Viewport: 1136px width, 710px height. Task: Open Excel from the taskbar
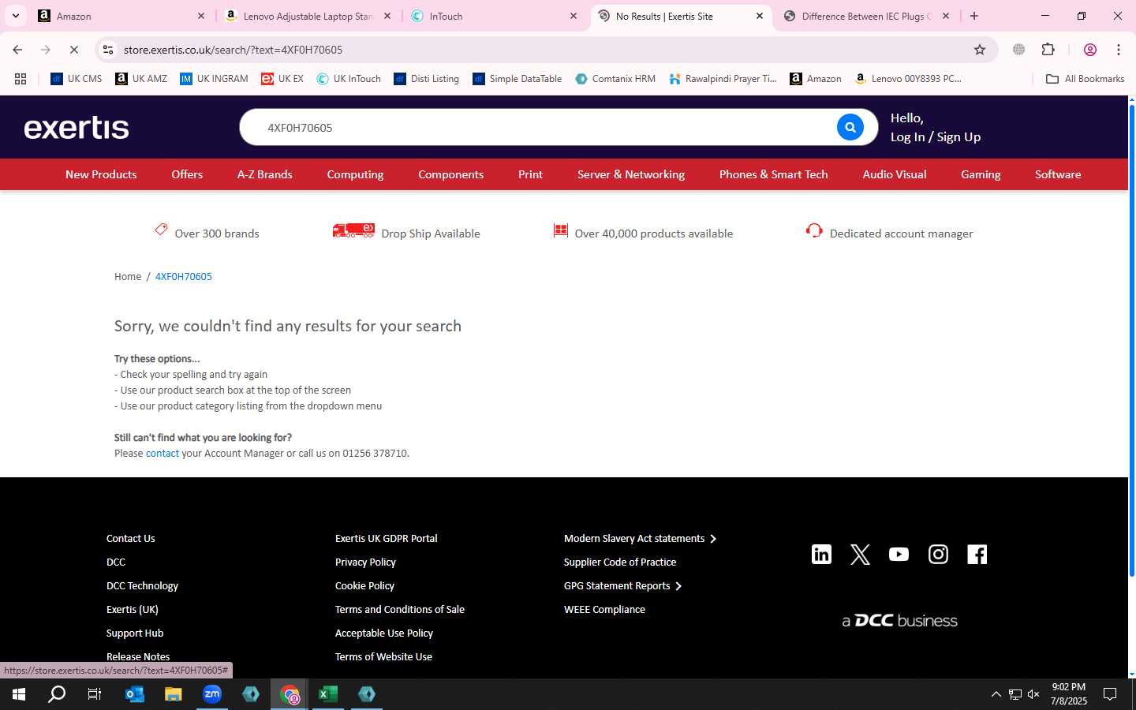[328, 694]
